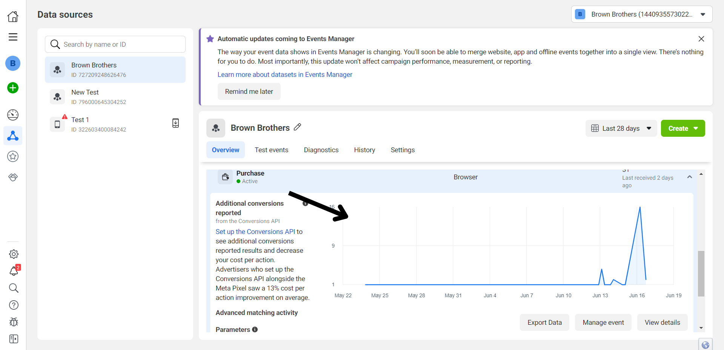Click the Brown Brothers dataset header icon
The image size is (724, 350).
(x=216, y=128)
